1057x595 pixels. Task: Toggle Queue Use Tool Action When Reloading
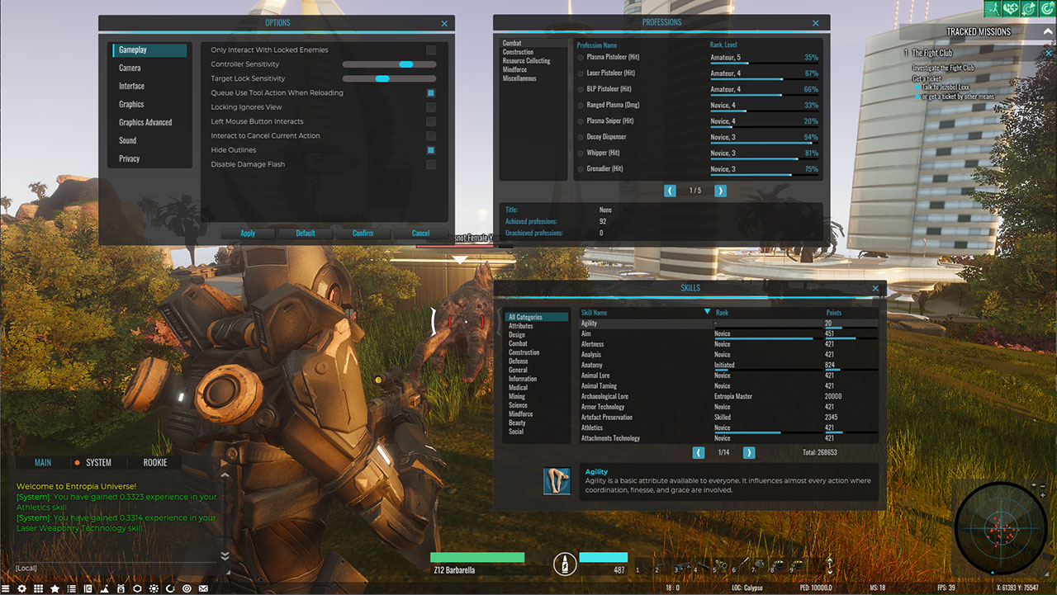point(431,93)
